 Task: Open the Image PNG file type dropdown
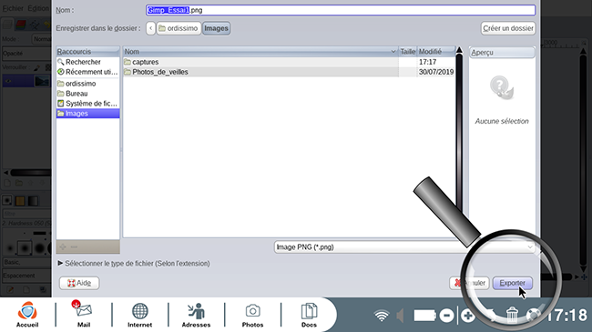point(404,247)
